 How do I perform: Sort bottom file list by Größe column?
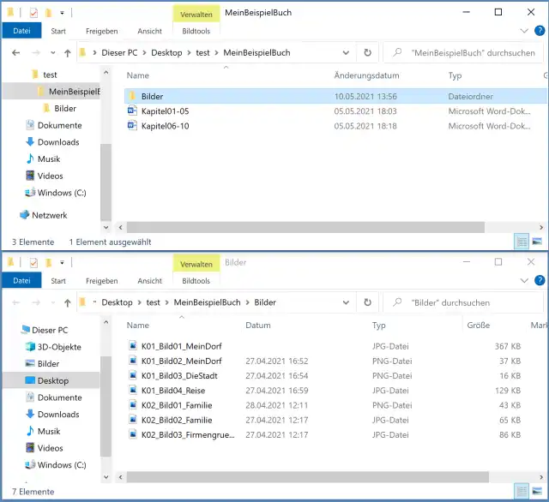[x=478, y=326]
